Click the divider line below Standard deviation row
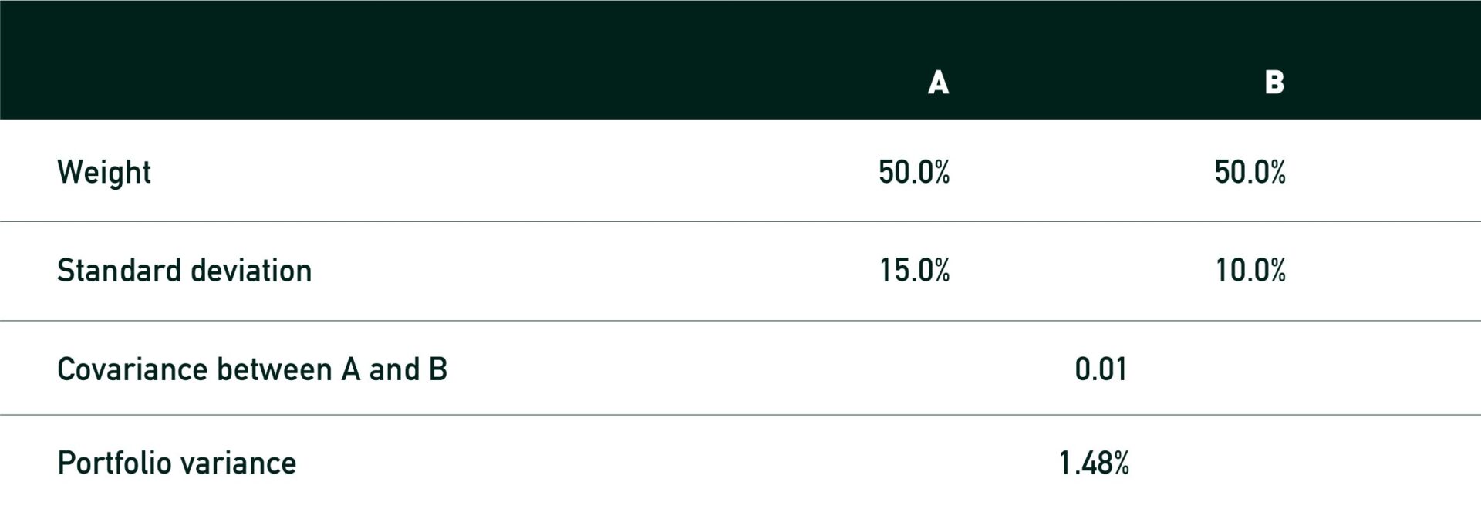The image size is (1481, 519). click(x=740, y=320)
